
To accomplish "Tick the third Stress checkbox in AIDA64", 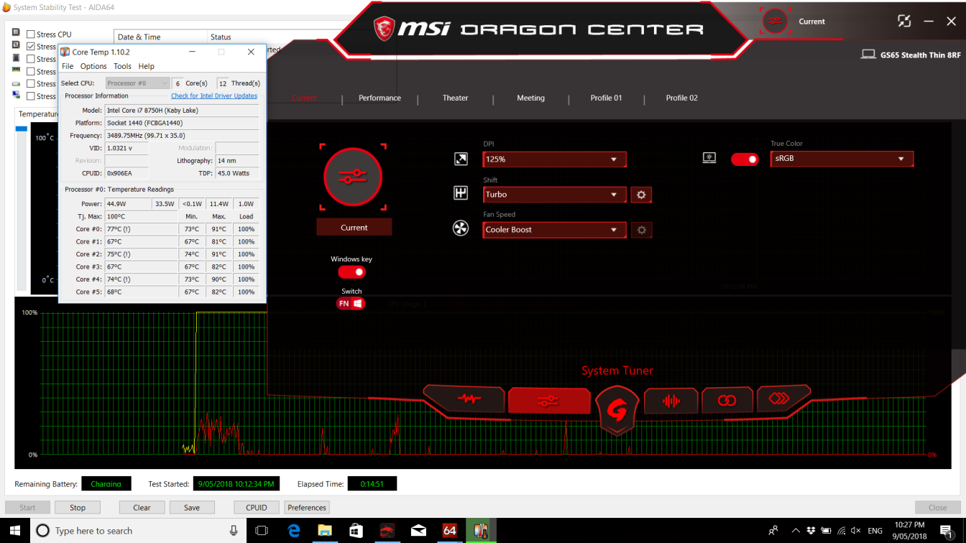I will (x=31, y=58).
